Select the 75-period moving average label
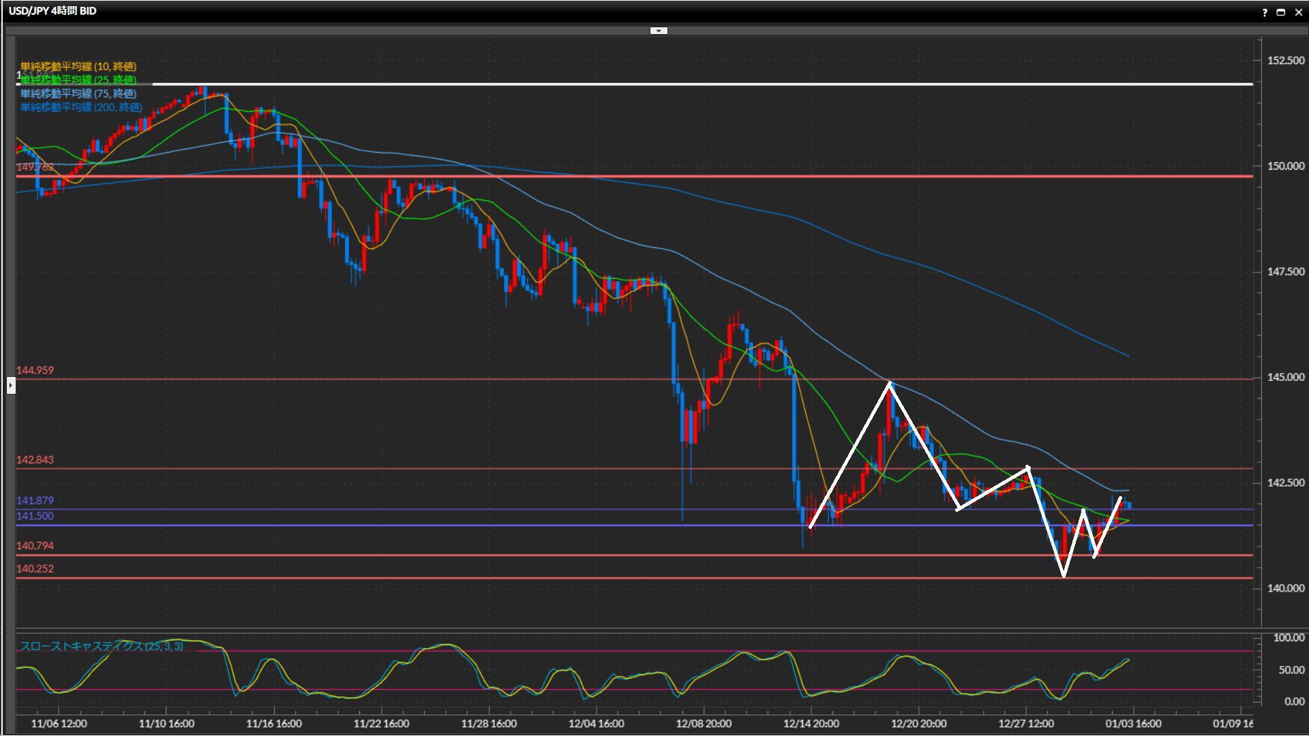1309x736 pixels. click(x=78, y=93)
